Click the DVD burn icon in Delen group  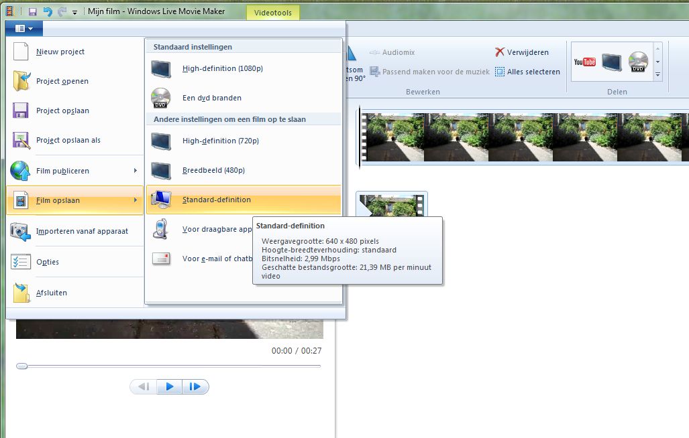click(637, 62)
